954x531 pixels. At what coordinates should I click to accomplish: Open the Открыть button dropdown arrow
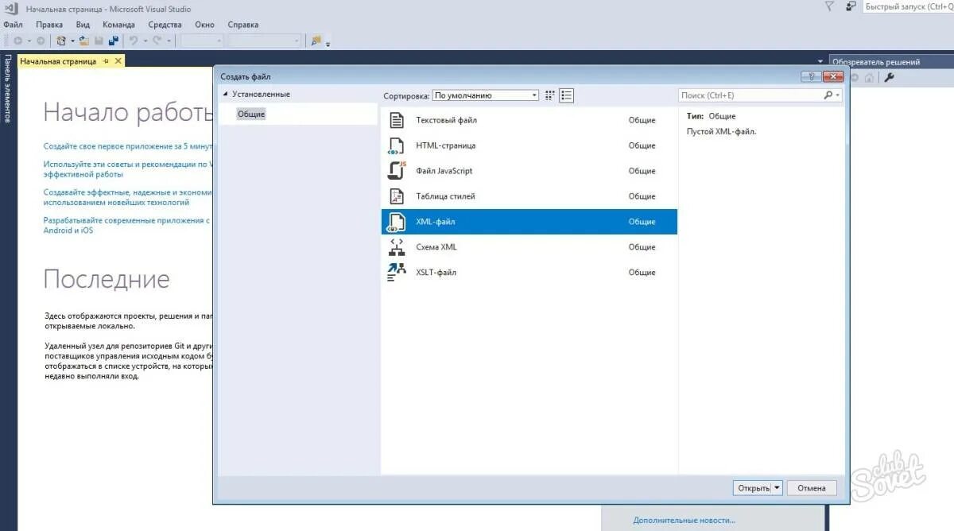pos(778,488)
